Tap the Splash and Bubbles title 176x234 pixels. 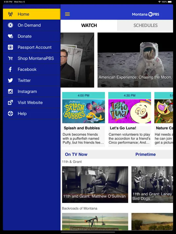pyautogui.click(x=82, y=128)
